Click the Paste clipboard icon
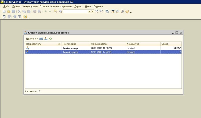Image resolution: width=201 pixels, height=118 pixels. click(29, 11)
